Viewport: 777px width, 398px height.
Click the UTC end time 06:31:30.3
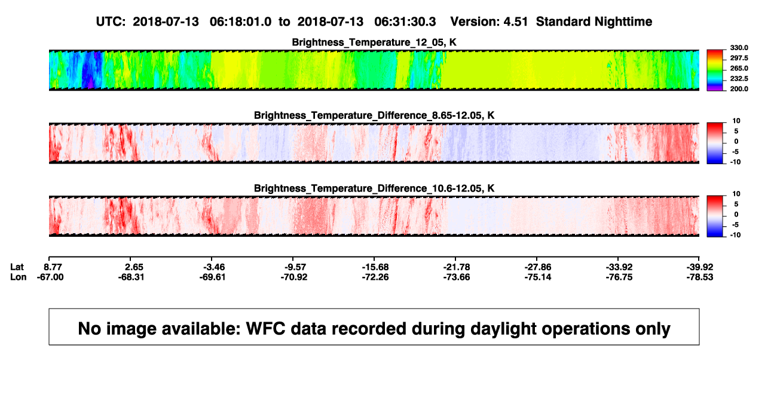pyautogui.click(x=404, y=21)
